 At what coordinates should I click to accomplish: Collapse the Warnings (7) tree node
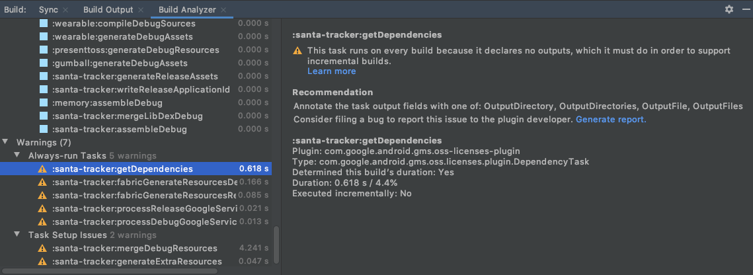point(6,142)
